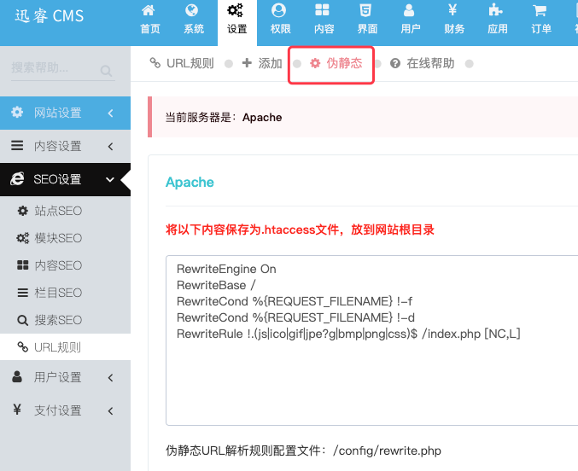This screenshot has height=471, width=578.
Task: Click the RewriteBase / line
Action: pyautogui.click(x=216, y=285)
